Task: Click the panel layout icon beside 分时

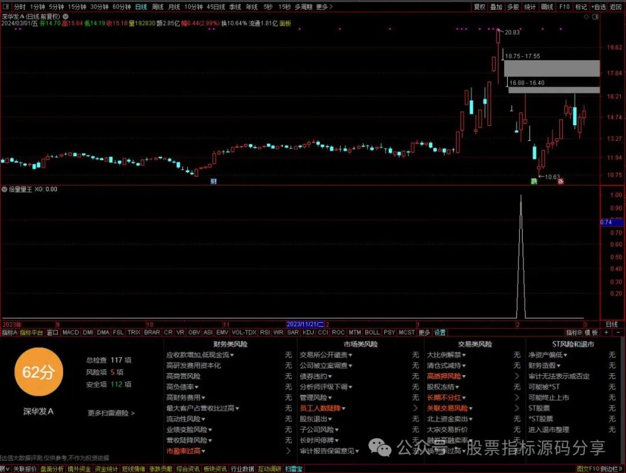Action: (x=6, y=7)
